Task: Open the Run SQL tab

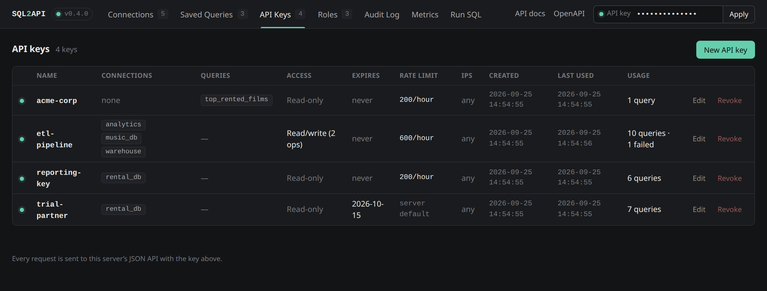Action: 466,14
